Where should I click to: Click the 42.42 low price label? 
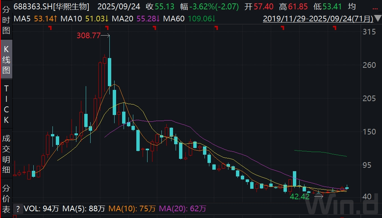pos(299,197)
